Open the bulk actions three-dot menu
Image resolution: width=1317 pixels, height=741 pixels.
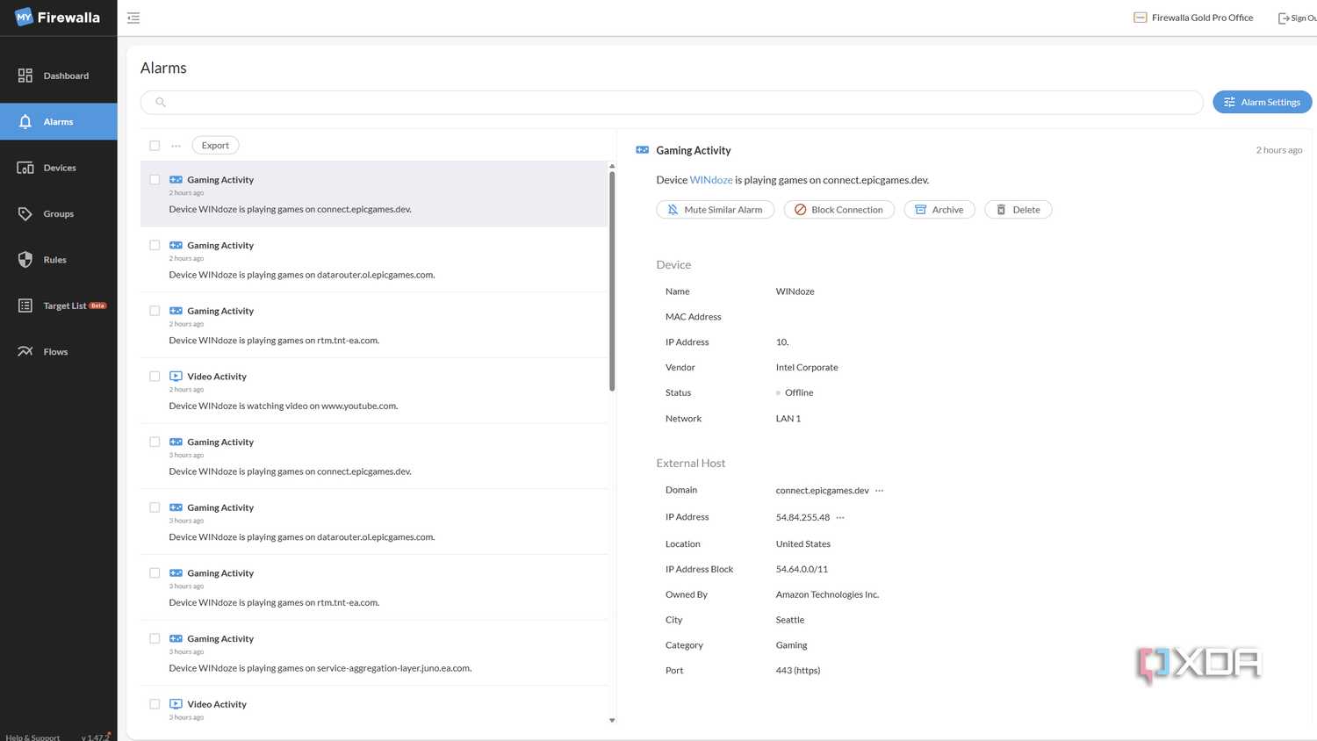point(176,146)
